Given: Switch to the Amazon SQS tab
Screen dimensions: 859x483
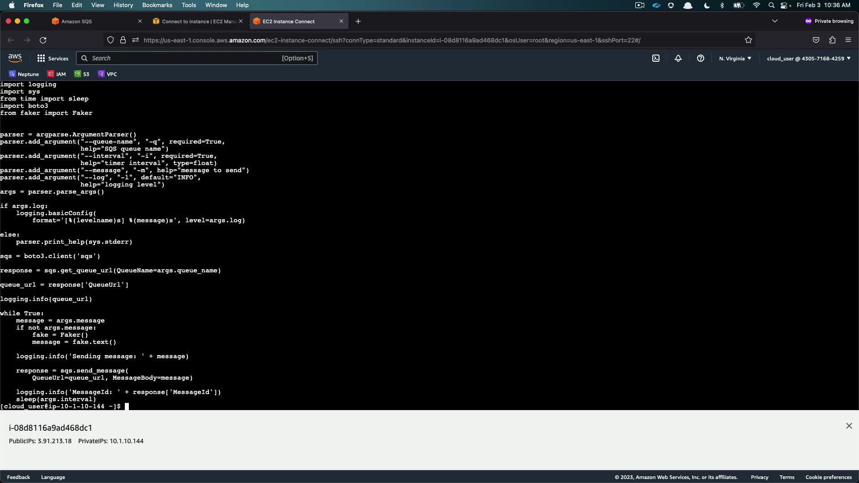Looking at the screenshot, I should click(77, 21).
